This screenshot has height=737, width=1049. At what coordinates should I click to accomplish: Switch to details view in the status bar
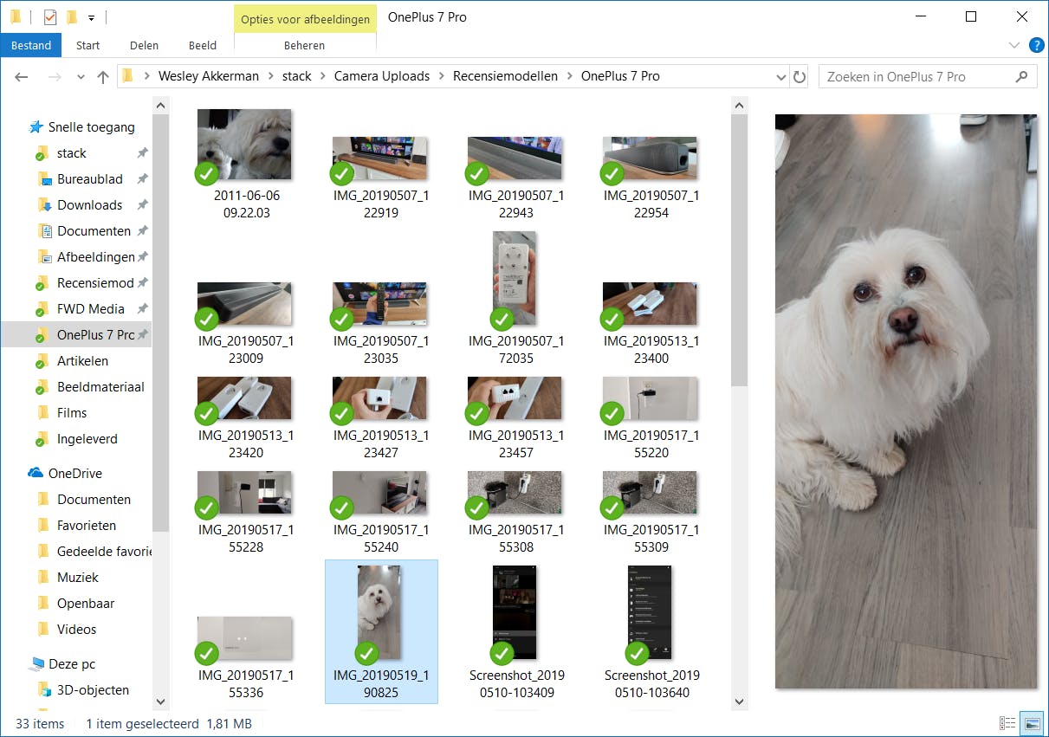[1007, 723]
